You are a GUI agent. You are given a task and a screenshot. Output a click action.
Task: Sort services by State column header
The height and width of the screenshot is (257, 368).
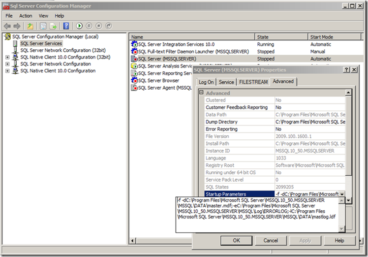pyautogui.click(x=281, y=37)
